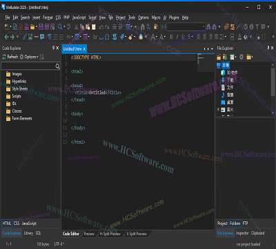The height and width of the screenshot is (249, 276).
Task: Switch to the Project tab
Action: coord(222,223)
